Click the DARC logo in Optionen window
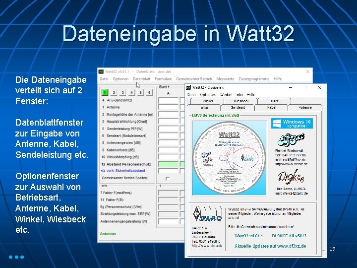Viewport: 357px width, 268px height. point(207,214)
